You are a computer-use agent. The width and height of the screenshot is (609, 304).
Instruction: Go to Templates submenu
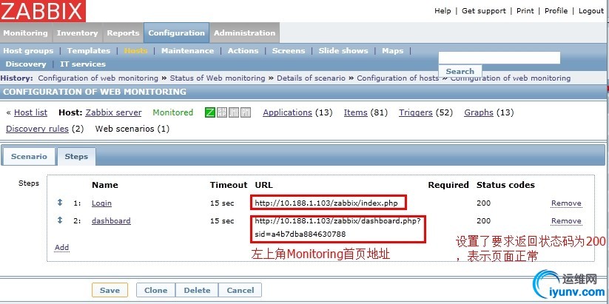(89, 51)
